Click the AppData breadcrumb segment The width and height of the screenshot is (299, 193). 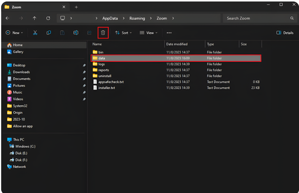pos(111,18)
